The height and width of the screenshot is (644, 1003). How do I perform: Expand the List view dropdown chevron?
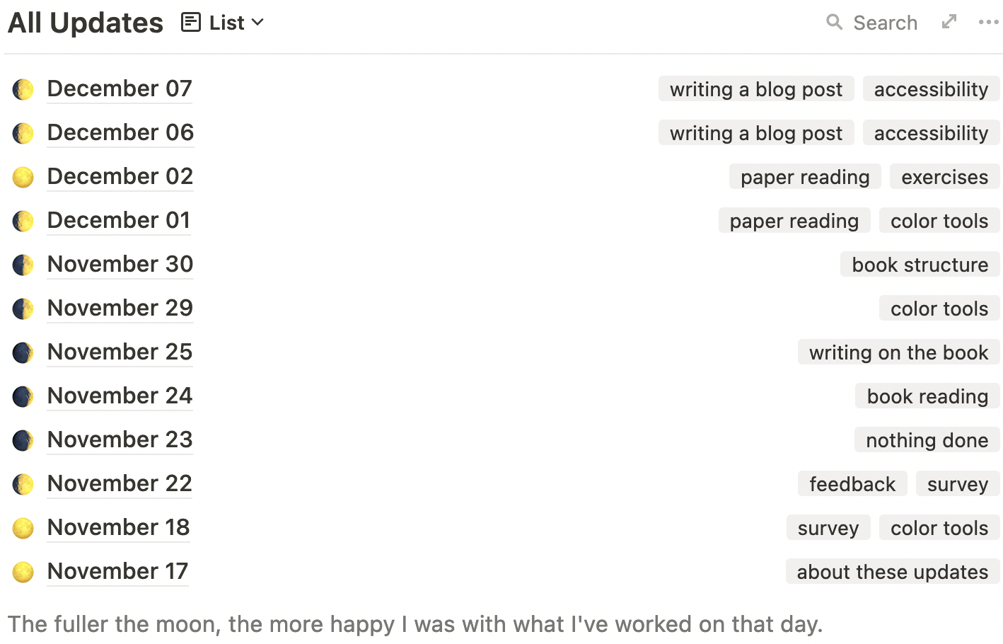(x=258, y=23)
